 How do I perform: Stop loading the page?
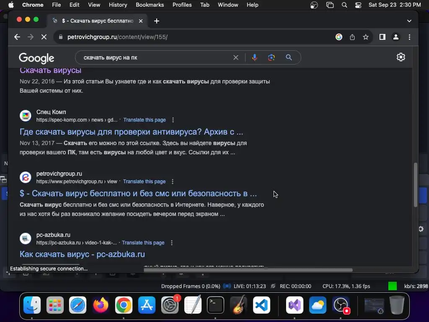point(44,37)
